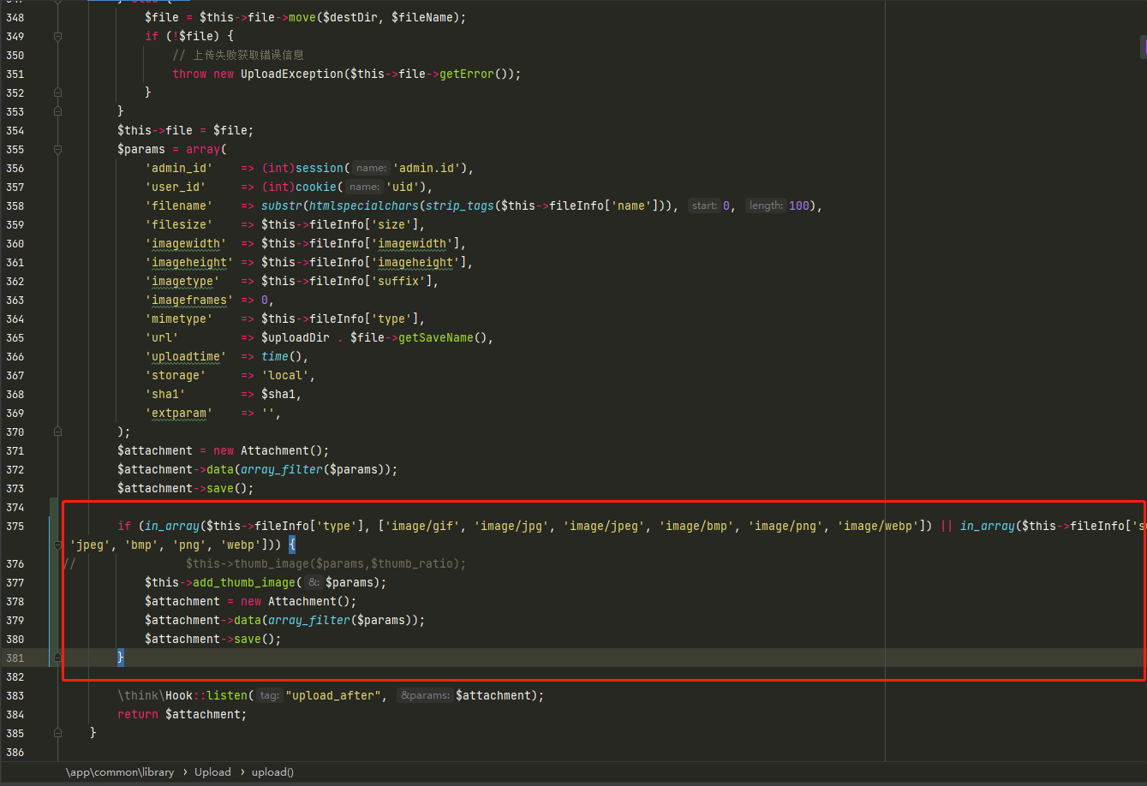The width and height of the screenshot is (1147, 786).
Task: Click the 'user_id' array key
Action: point(176,187)
